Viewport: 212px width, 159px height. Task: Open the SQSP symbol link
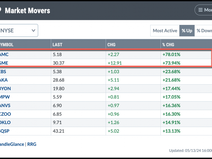tap(5, 131)
